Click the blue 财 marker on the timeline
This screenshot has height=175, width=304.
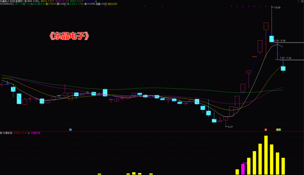(70, 130)
